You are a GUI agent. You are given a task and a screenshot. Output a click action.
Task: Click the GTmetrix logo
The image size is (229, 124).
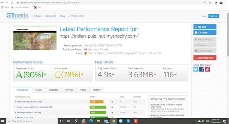(17, 15)
